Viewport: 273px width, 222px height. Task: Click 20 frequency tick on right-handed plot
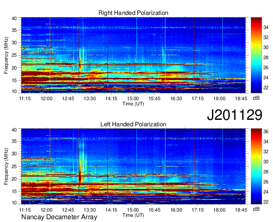(x=14, y=68)
